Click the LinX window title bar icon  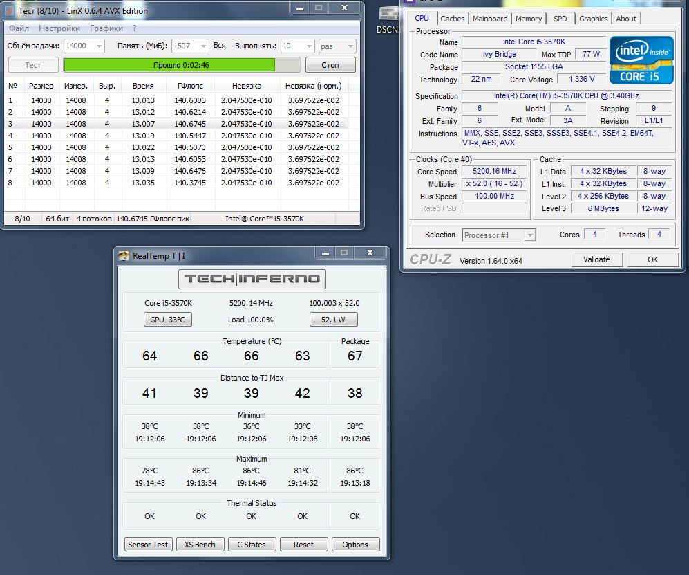tap(9, 10)
